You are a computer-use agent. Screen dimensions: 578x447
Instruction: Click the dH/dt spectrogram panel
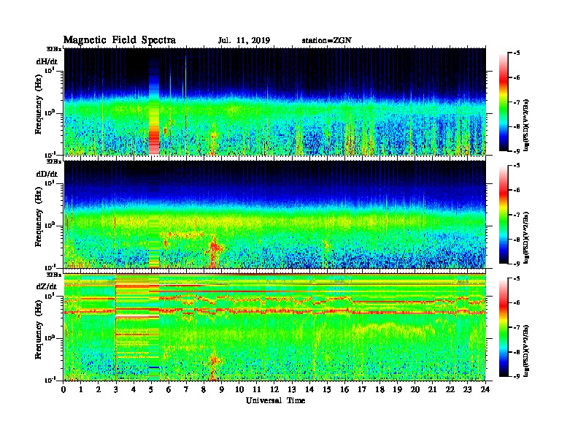click(275, 102)
